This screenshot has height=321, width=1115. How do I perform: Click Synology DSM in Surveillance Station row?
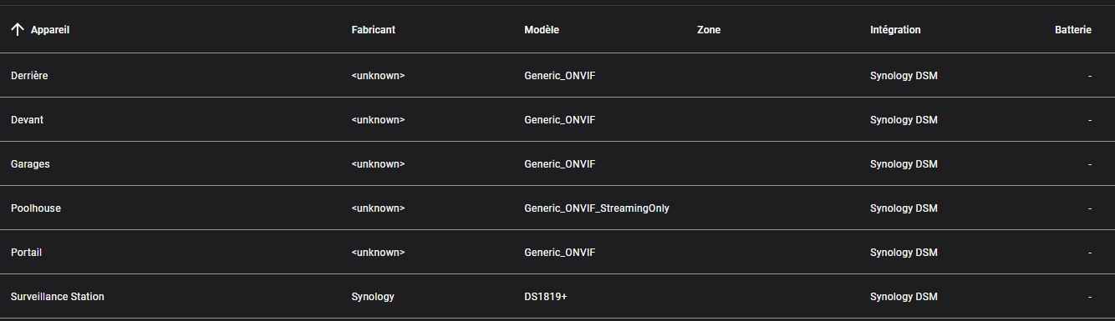[904, 297]
